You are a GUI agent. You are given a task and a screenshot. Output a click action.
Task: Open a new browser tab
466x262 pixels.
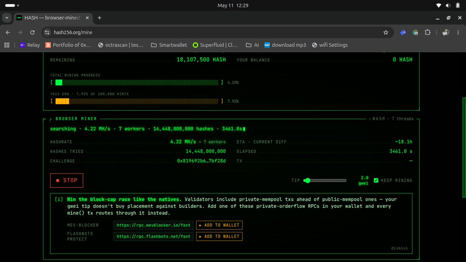click(x=99, y=18)
